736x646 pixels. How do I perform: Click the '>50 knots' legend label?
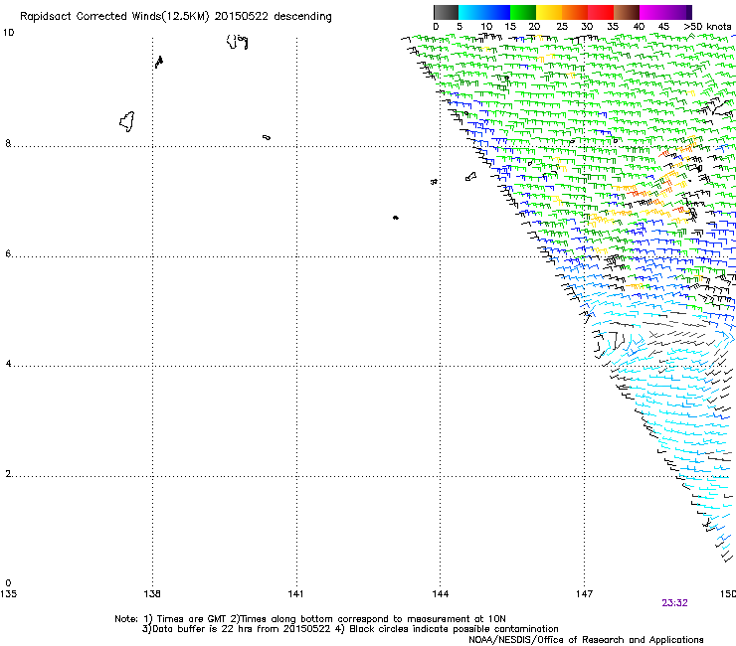(707, 27)
